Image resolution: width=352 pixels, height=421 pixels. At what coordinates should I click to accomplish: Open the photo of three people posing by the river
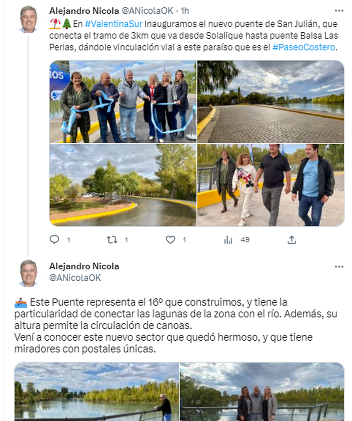pos(262,391)
